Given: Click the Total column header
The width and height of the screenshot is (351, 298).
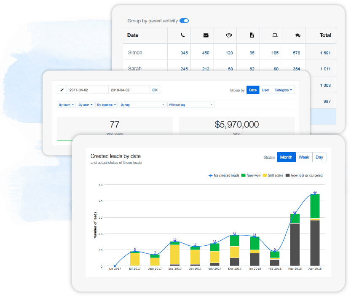Looking at the screenshot, I should (325, 35).
